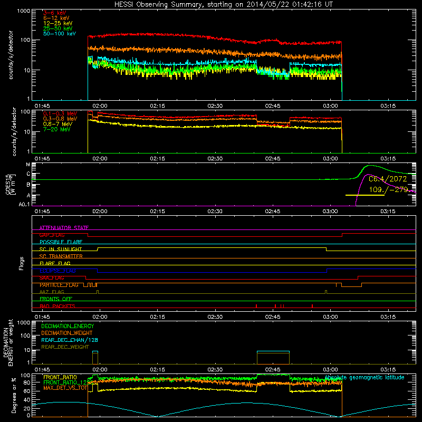Click the blue ECLIPSE_FLAG label
This screenshot has width=422, height=422.
tap(57, 271)
